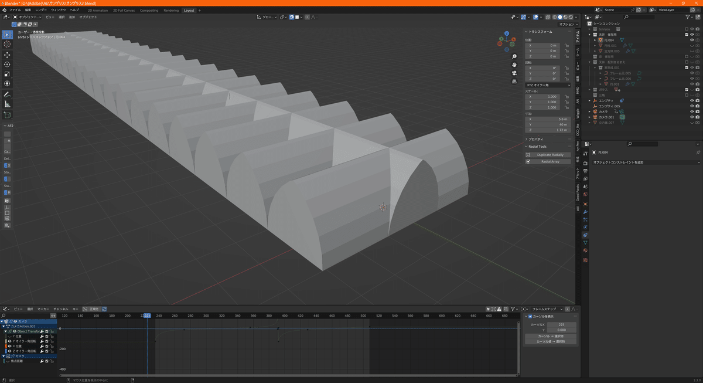Open the modifier wrench properties tab icon
Screen dimensions: 703x383
(585, 211)
